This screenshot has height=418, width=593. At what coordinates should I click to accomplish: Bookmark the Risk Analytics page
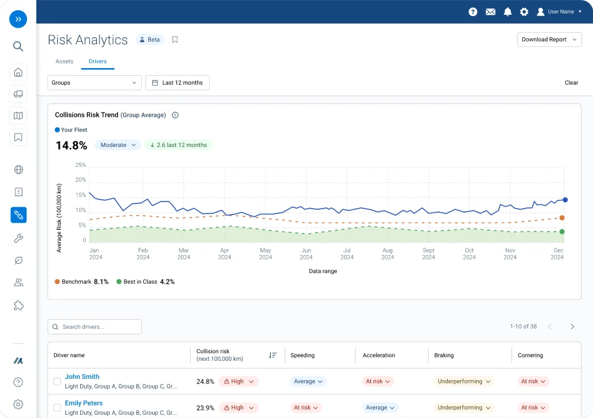point(175,40)
